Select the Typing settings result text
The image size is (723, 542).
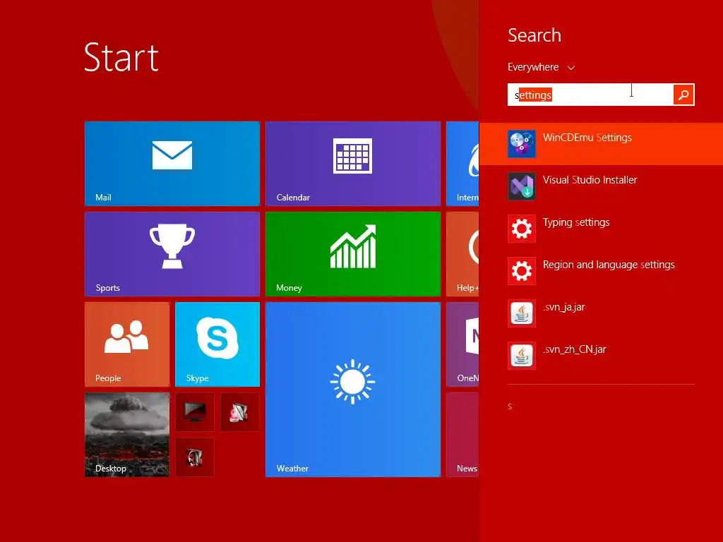576,222
